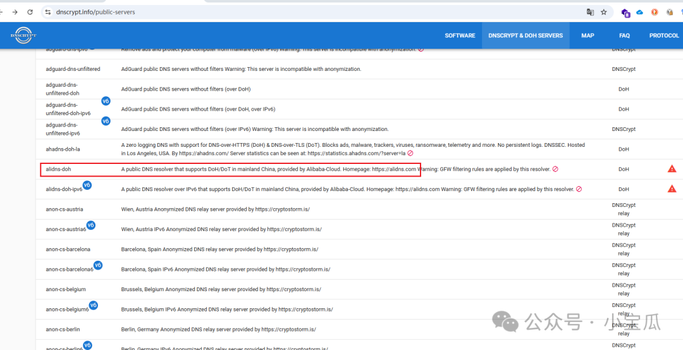Click the browser reload button

tap(30, 12)
